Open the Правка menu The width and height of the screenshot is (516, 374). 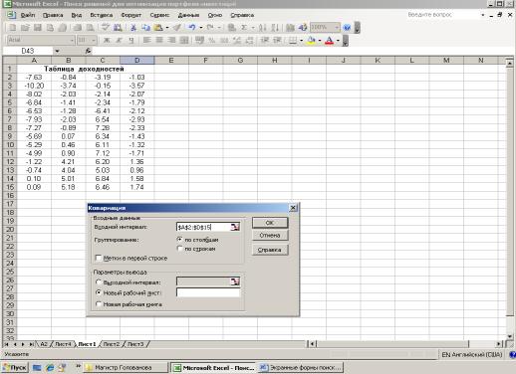click(53, 15)
